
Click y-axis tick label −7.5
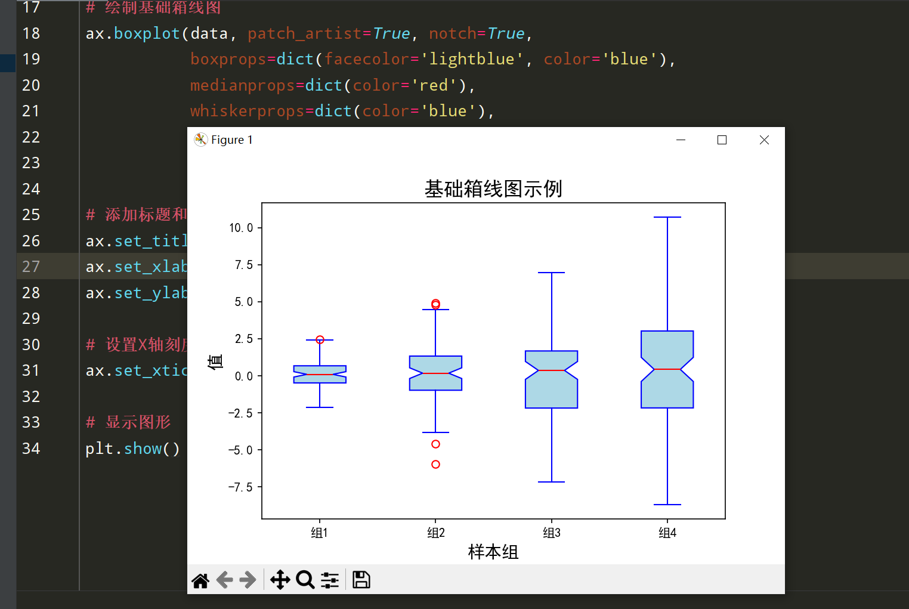coord(241,487)
